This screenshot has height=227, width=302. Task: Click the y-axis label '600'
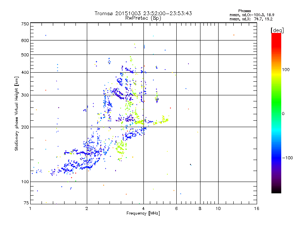click(25, 40)
